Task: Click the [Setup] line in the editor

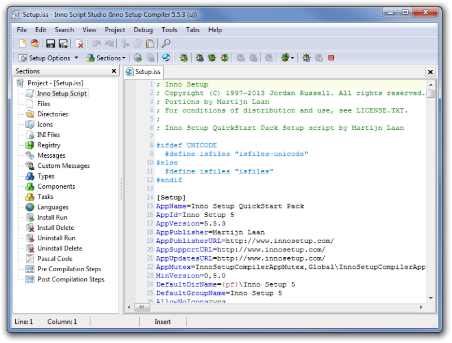Action: coord(171,197)
